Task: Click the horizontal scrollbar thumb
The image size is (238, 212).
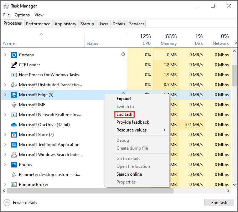Action: coord(90,191)
